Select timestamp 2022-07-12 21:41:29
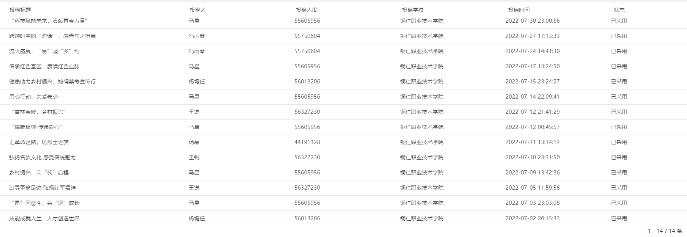 tap(533, 112)
